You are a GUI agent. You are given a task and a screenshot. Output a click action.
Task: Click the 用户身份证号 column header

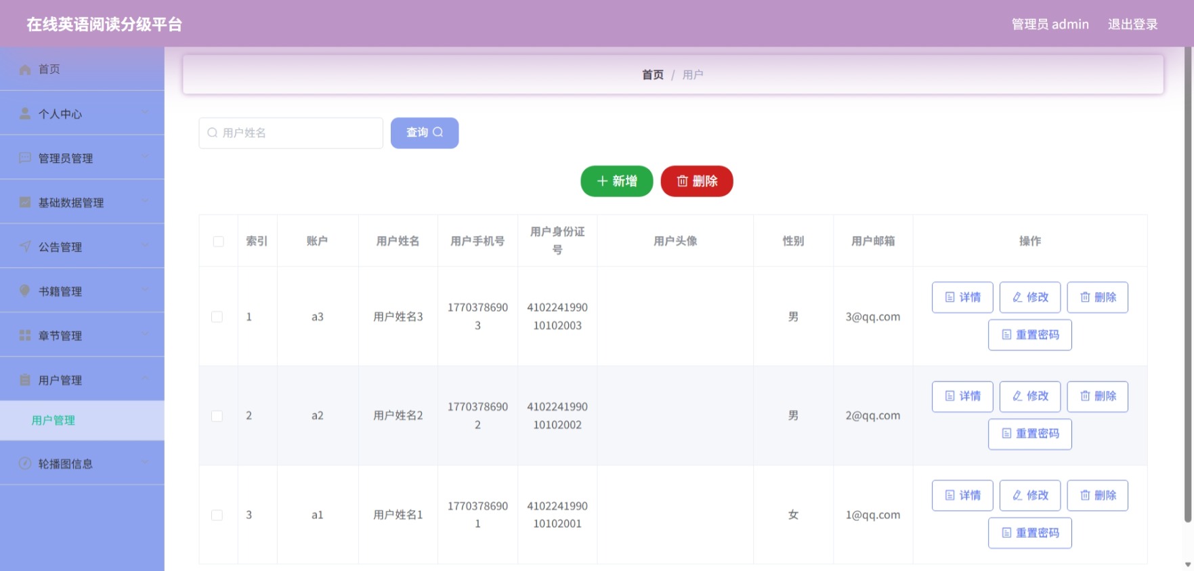(x=557, y=241)
